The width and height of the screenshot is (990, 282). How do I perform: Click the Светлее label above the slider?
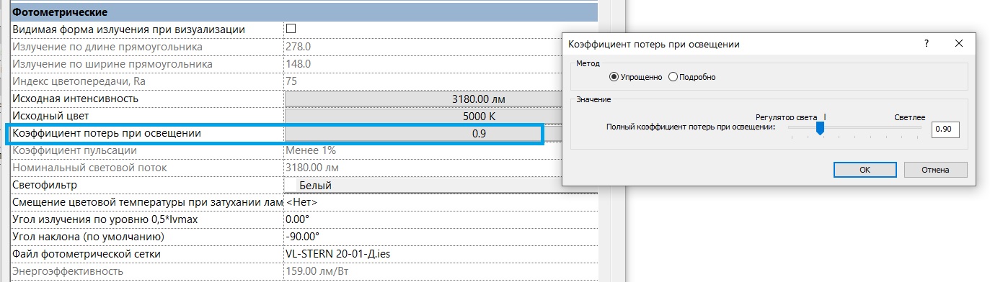point(909,117)
